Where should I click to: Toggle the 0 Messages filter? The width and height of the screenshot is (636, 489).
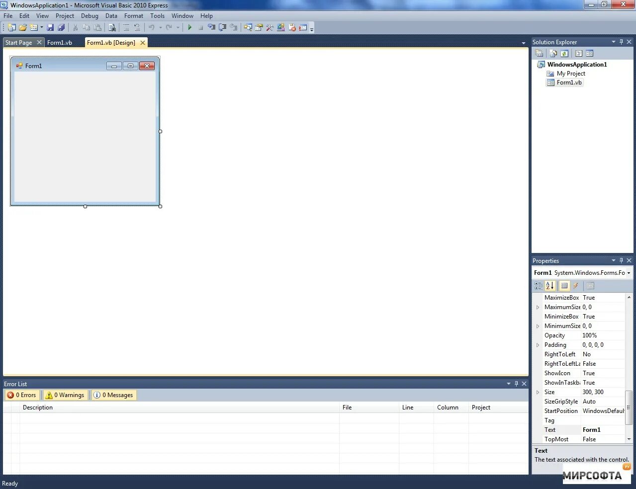(114, 395)
